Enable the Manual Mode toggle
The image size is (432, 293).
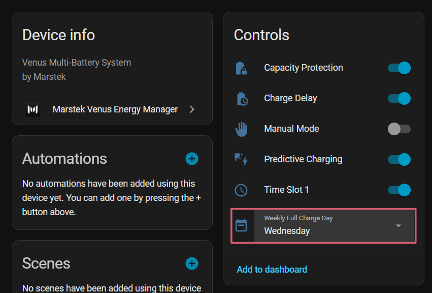click(399, 129)
